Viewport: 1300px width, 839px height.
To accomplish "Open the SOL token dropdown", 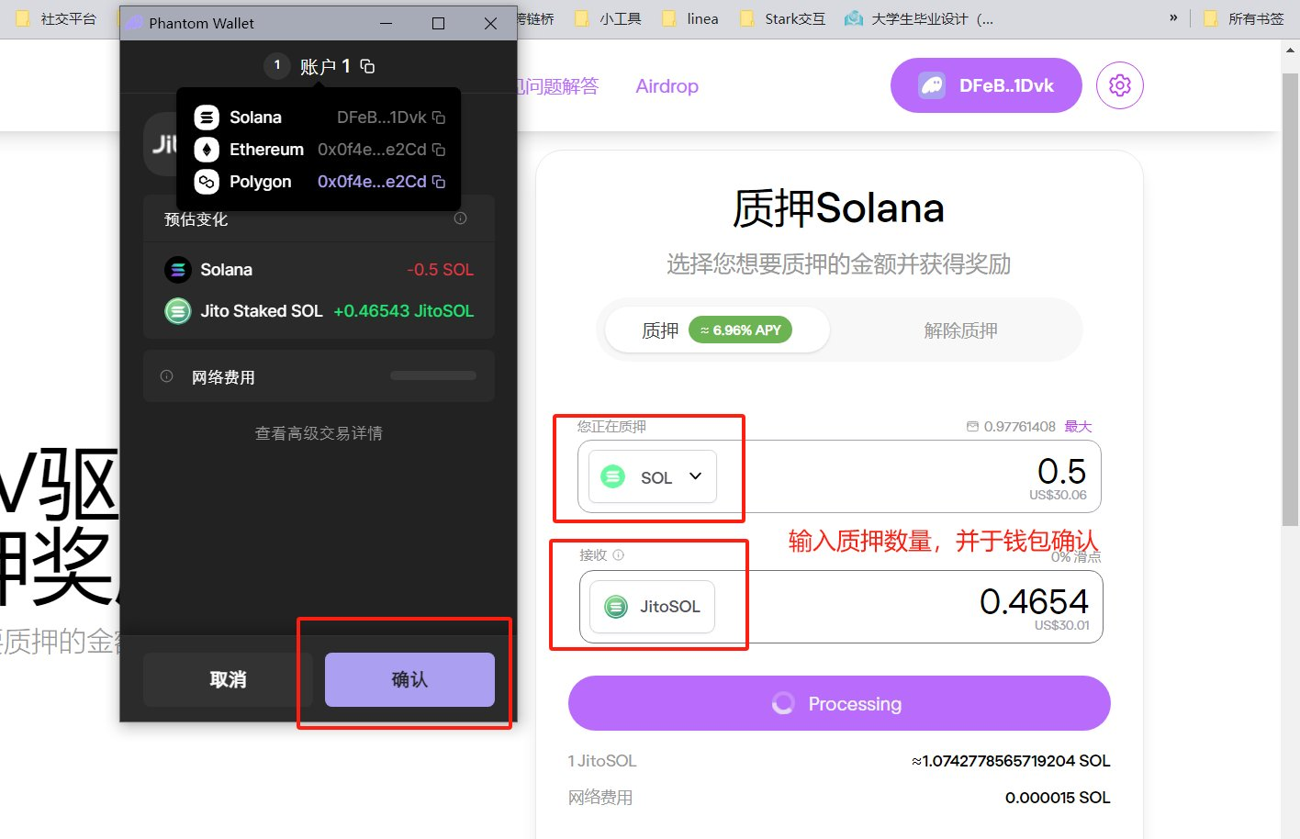I will pyautogui.click(x=652, y=477).
